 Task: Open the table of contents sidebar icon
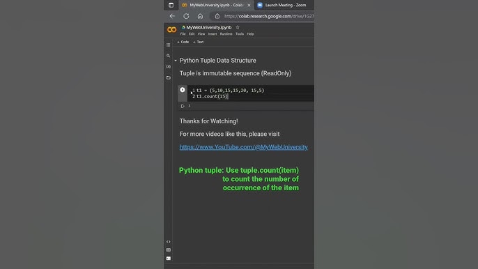point(169,45)
